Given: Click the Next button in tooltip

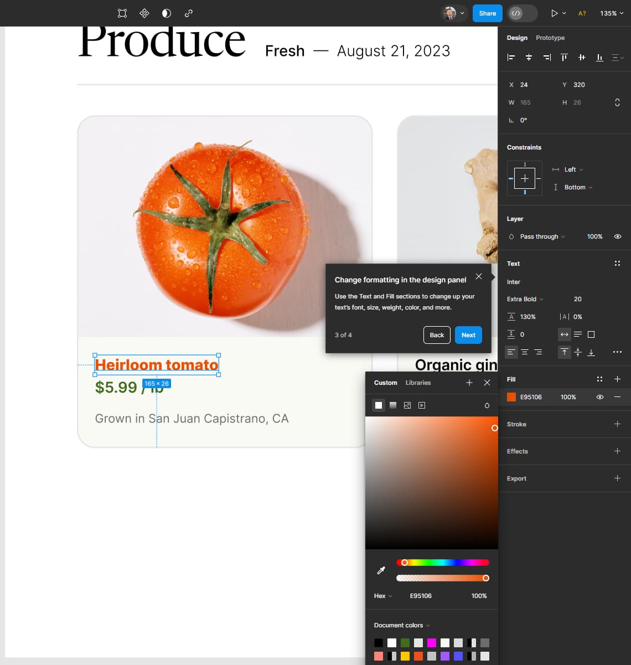Looking at the screenshot, I should click(x=468, y=335).
